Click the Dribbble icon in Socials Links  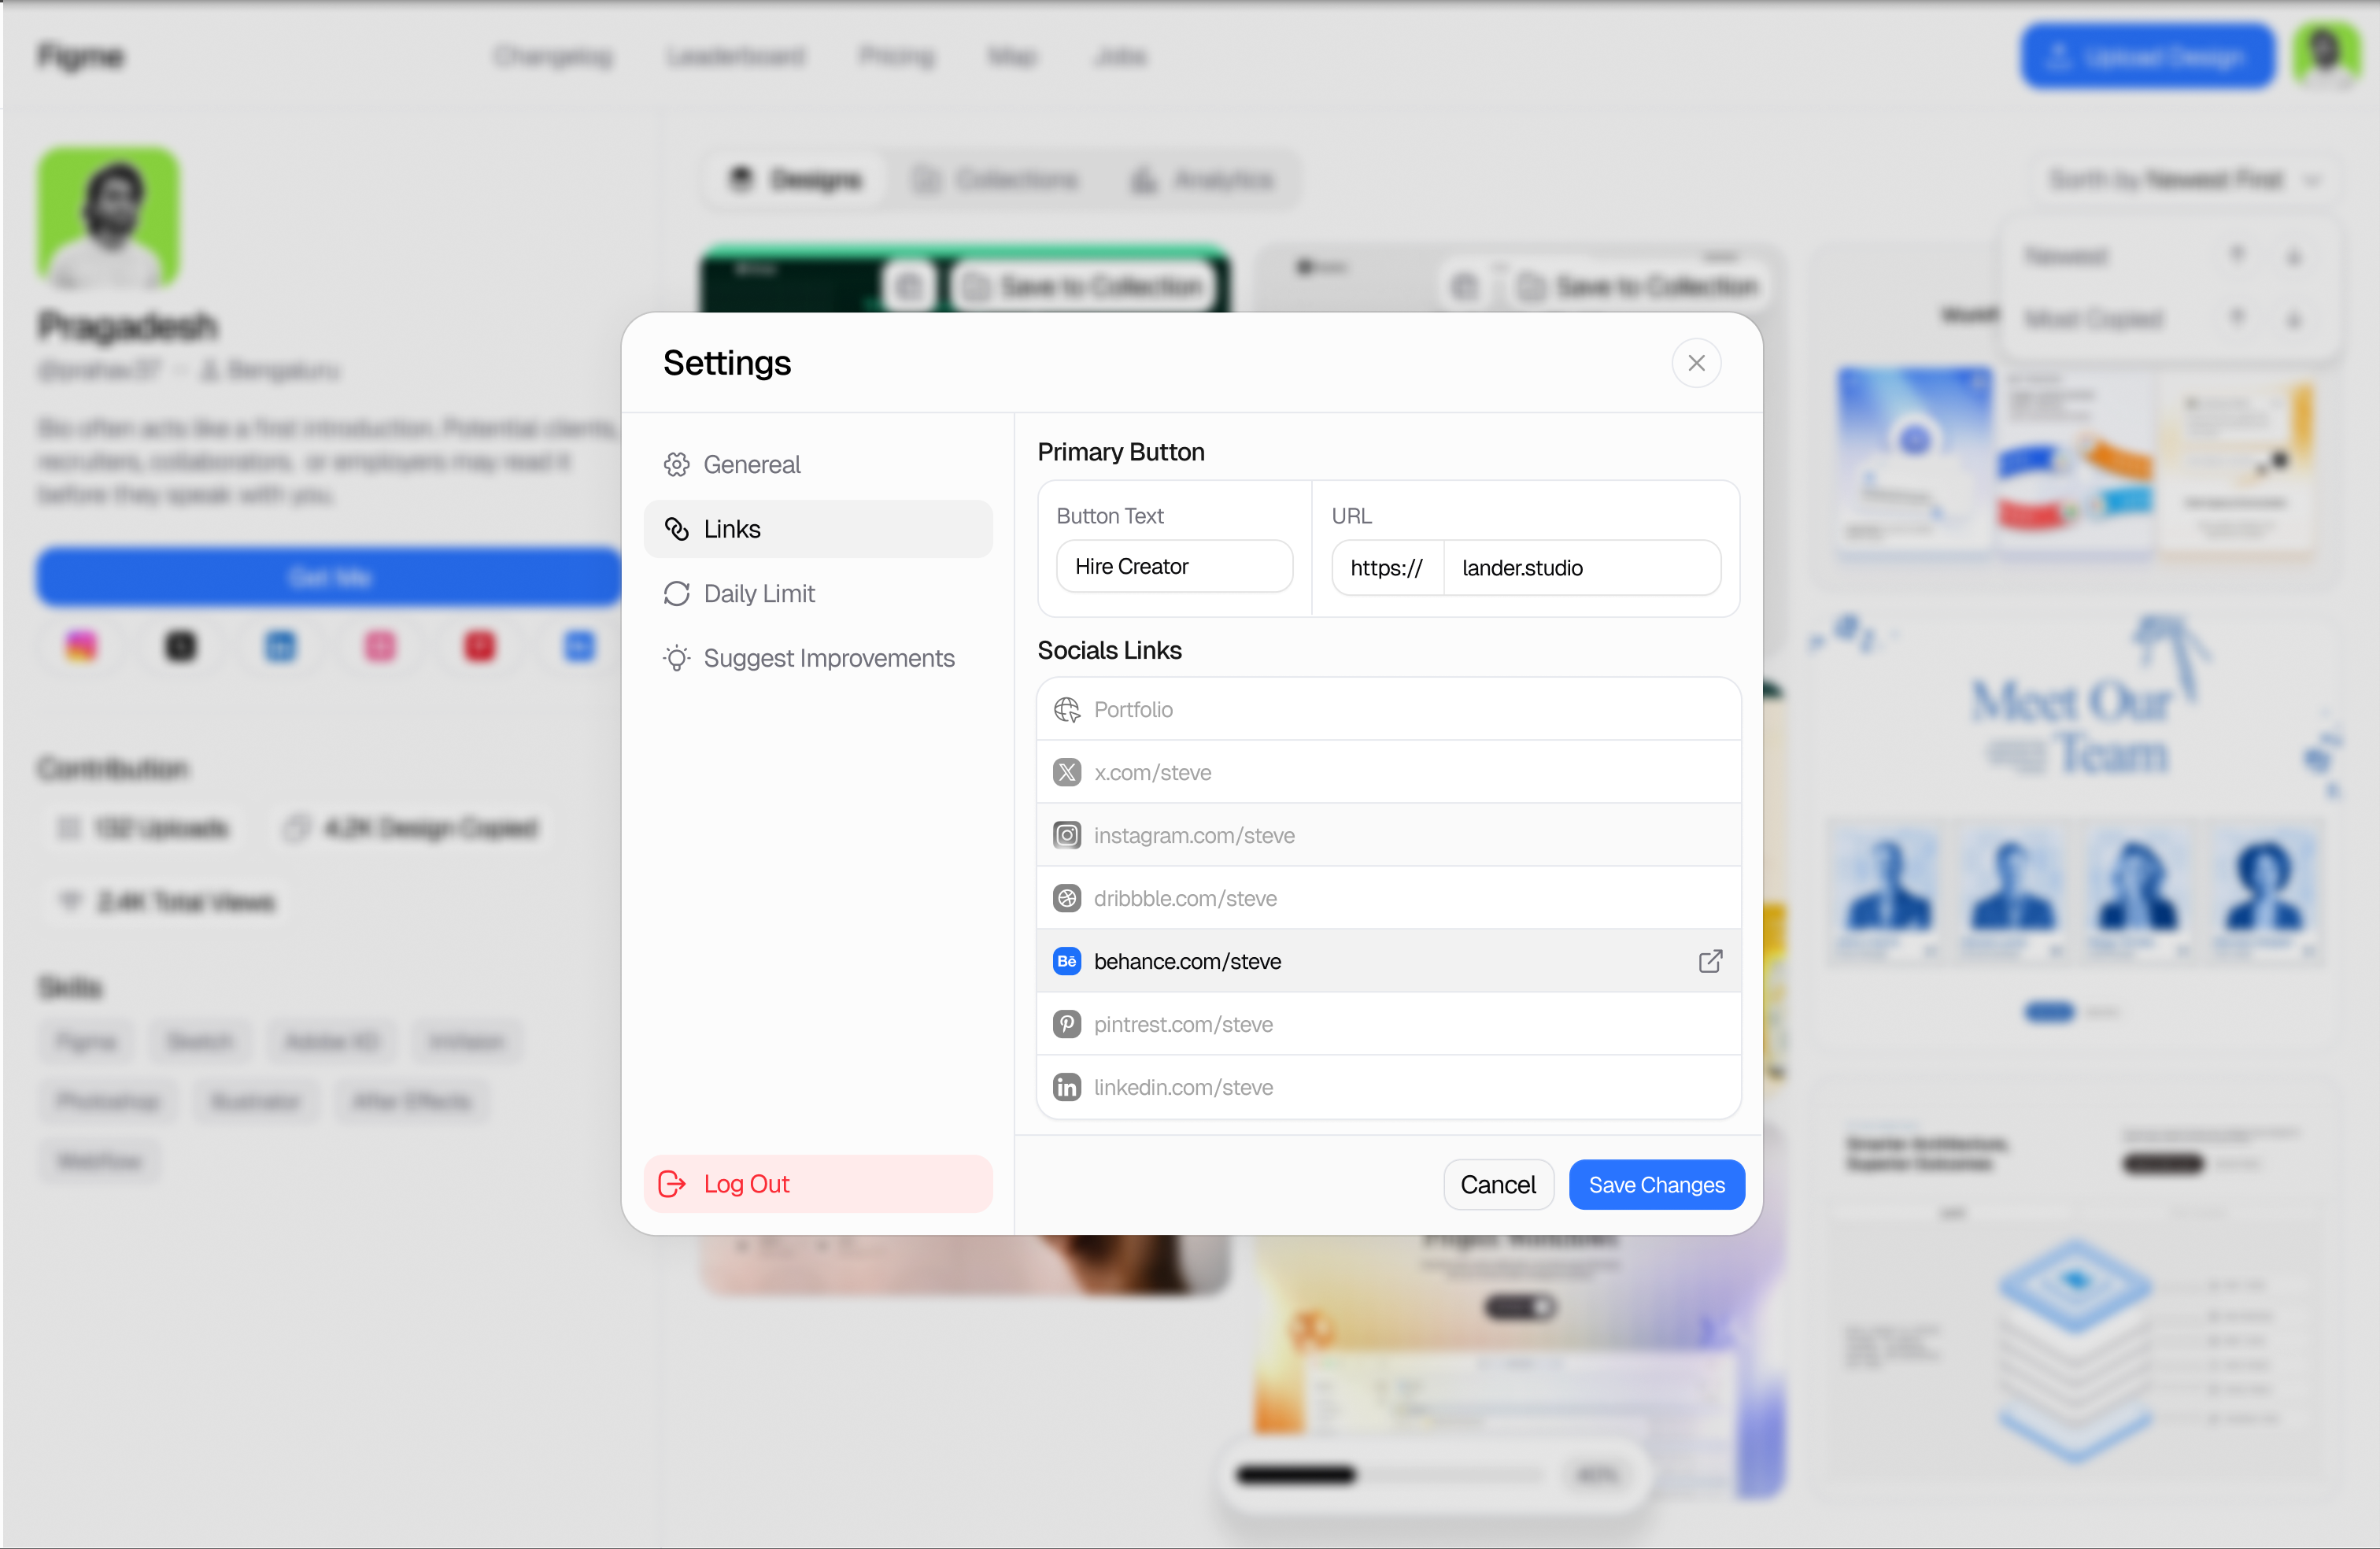point(1067,898)
